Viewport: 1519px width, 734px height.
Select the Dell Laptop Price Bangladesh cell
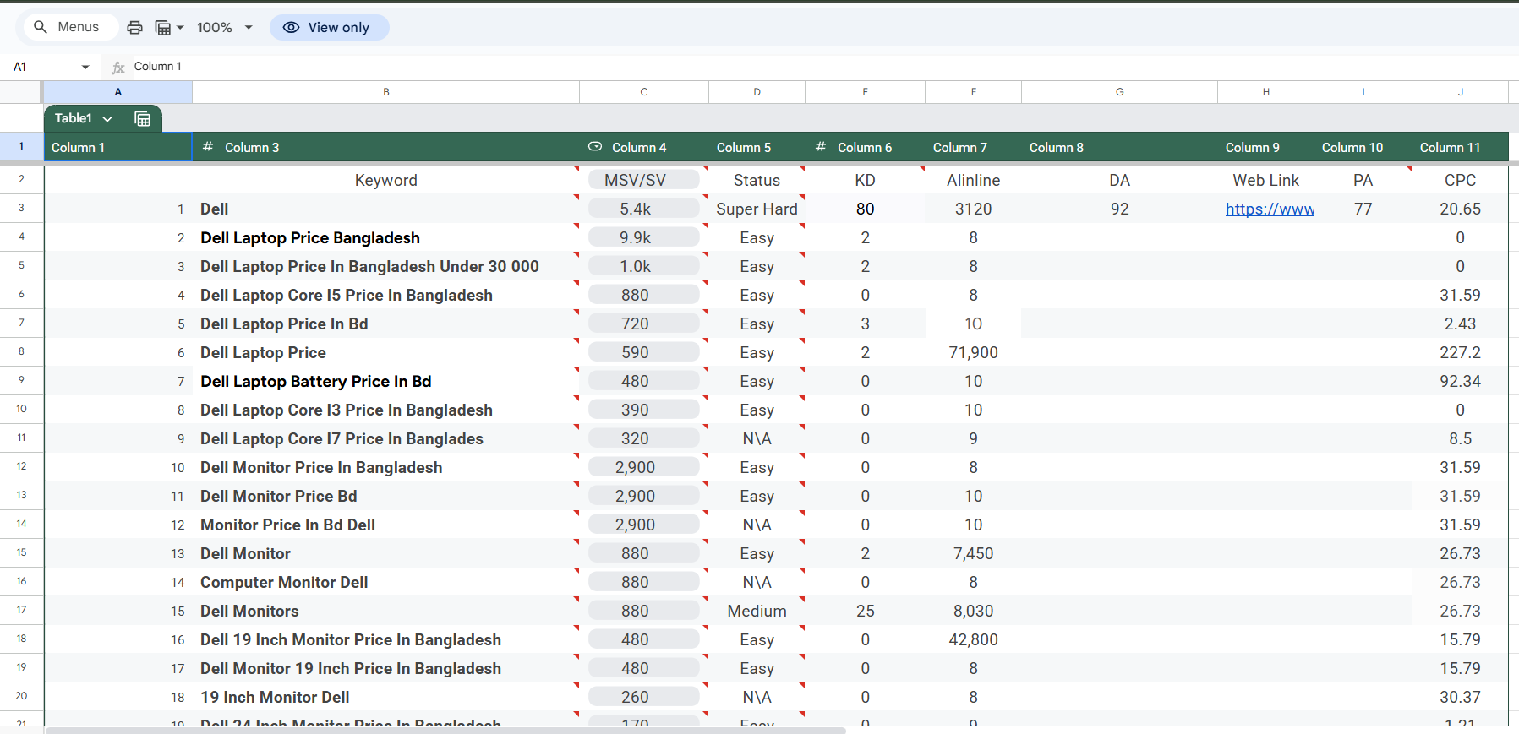[x=386, y=237]
